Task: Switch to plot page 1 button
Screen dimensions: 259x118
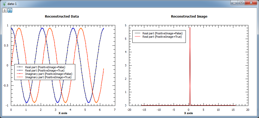Action: coord(4,10)
